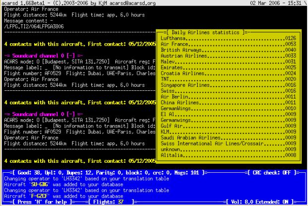Click the Vol: 8.0 Extended: ON status
This screenshot has height=206, width=308.
tap(259, 202)
